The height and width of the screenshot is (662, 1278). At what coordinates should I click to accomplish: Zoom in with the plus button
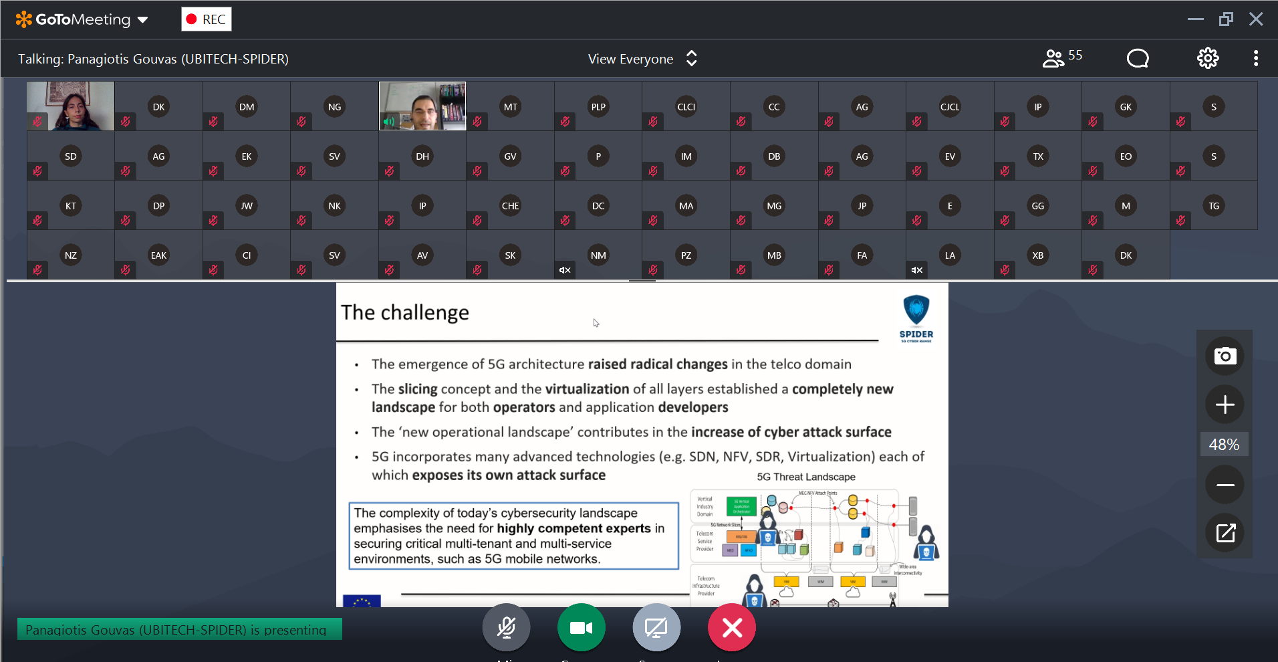[x=1225, y=405]
